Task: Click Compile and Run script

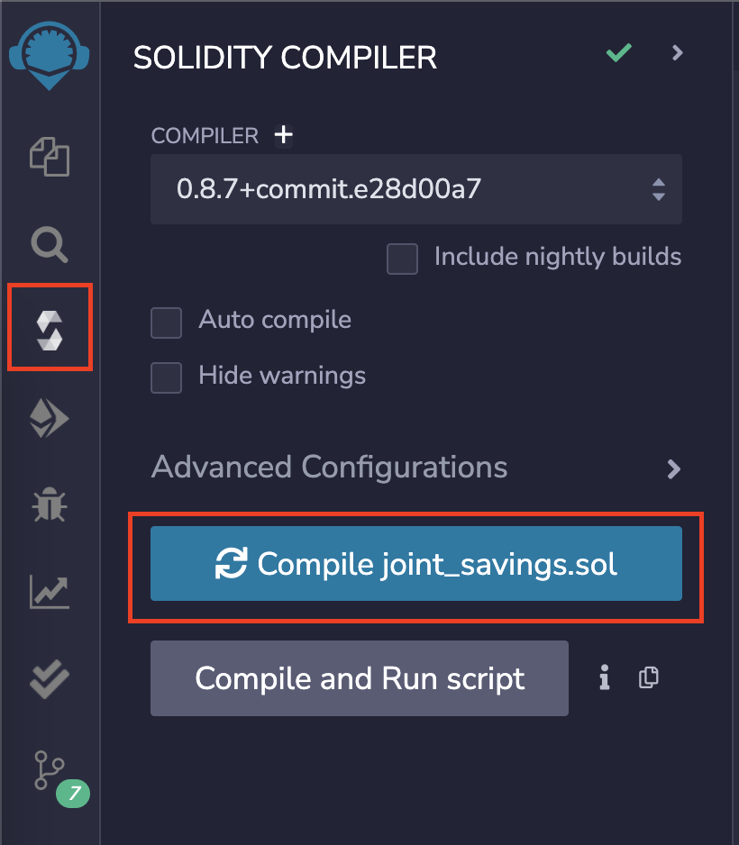Action: [359, 677]
